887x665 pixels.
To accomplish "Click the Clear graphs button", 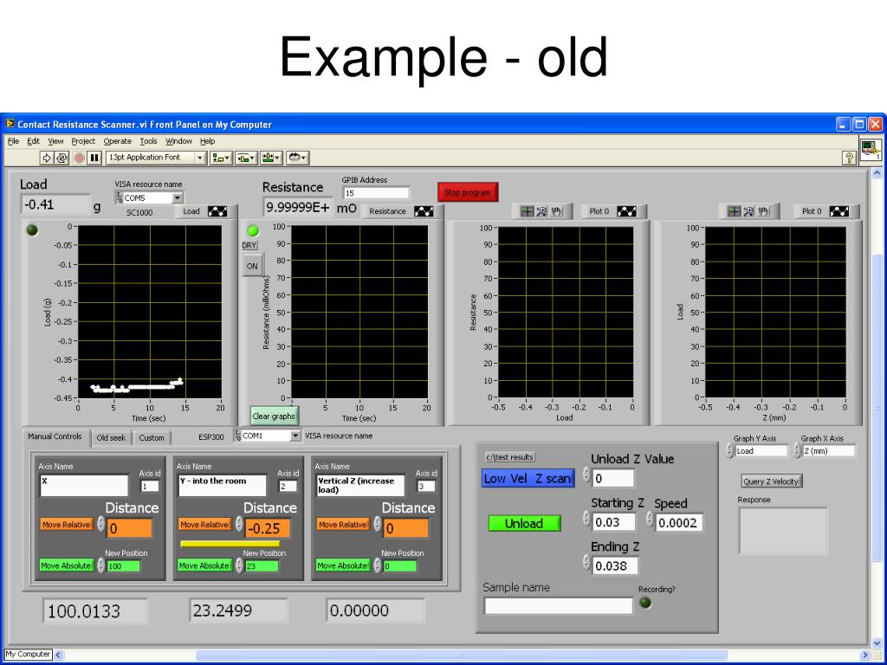I will pyautogui.click(x=274, y=416).
